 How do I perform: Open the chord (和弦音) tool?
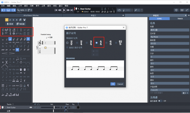pos(22,24)
